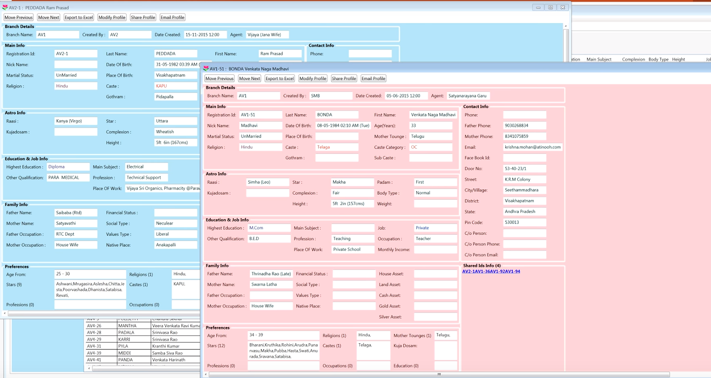Image resolution: width=711 pixels, height=378 pixels.
Task: Click Share Profile in the AV2-1 window
Action: pos(143,17)
